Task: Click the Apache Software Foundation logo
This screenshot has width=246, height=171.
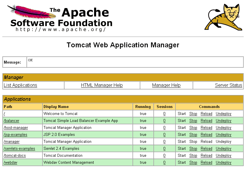Action: pyautogui.click(x=60, y=18)
